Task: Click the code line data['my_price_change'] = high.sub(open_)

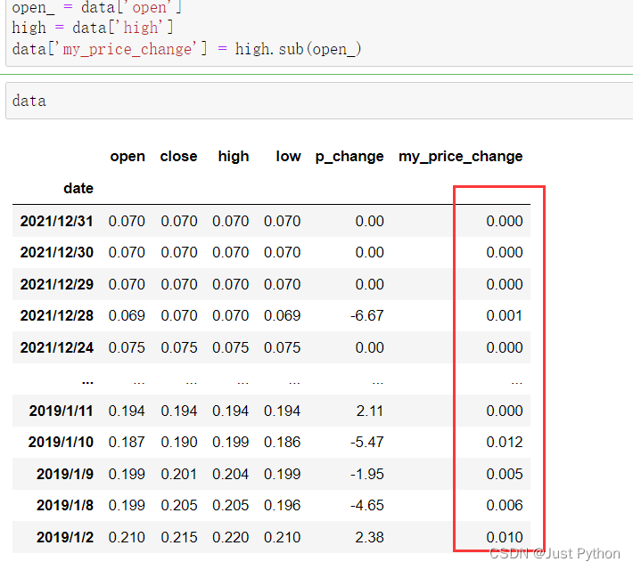Action: [186, 49]
